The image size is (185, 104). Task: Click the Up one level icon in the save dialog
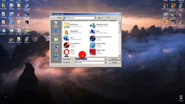point(102,18)
